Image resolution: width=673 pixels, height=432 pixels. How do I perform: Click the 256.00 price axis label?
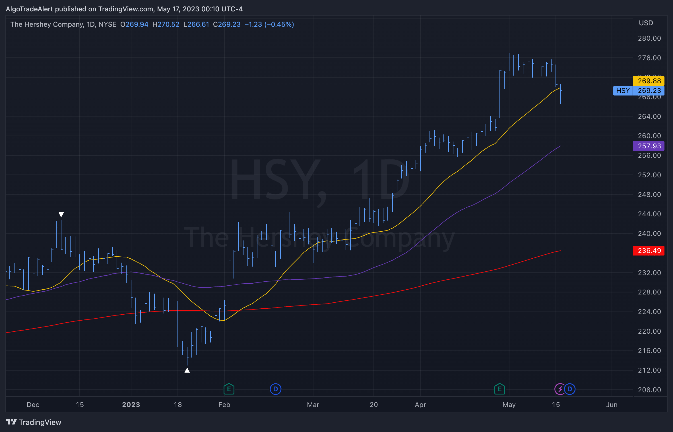pyautogui.click(x=649, y=155)
